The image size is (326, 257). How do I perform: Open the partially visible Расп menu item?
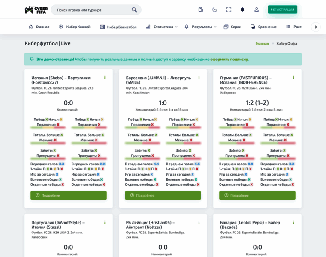[294, 27]
